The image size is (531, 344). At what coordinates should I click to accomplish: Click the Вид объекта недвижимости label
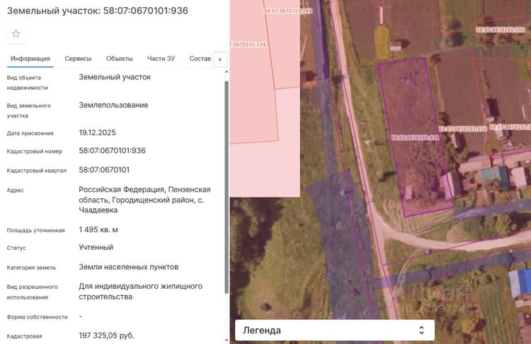click(x=27, y=83)
